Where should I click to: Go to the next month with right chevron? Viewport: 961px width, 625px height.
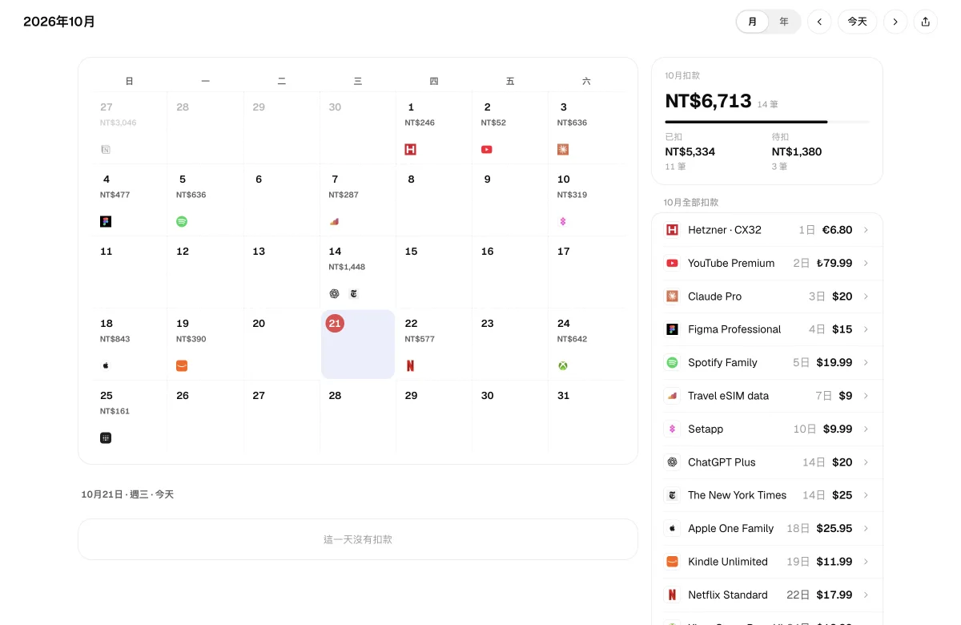tap(895, 22)
